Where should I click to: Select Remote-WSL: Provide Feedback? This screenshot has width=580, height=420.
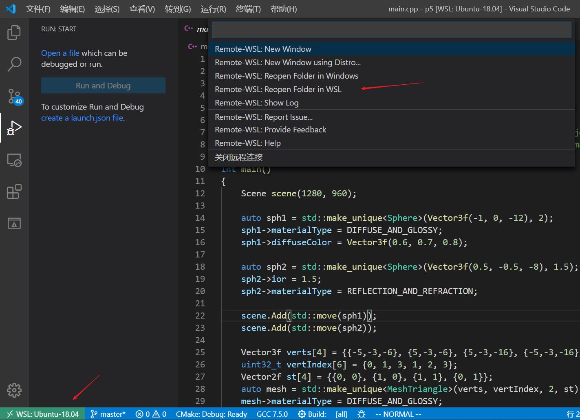click(x=392, y=130)
